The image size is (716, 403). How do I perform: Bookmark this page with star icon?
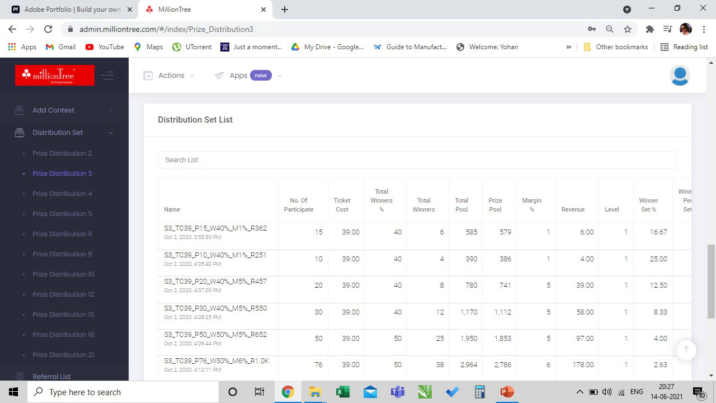tap(628, 29)
